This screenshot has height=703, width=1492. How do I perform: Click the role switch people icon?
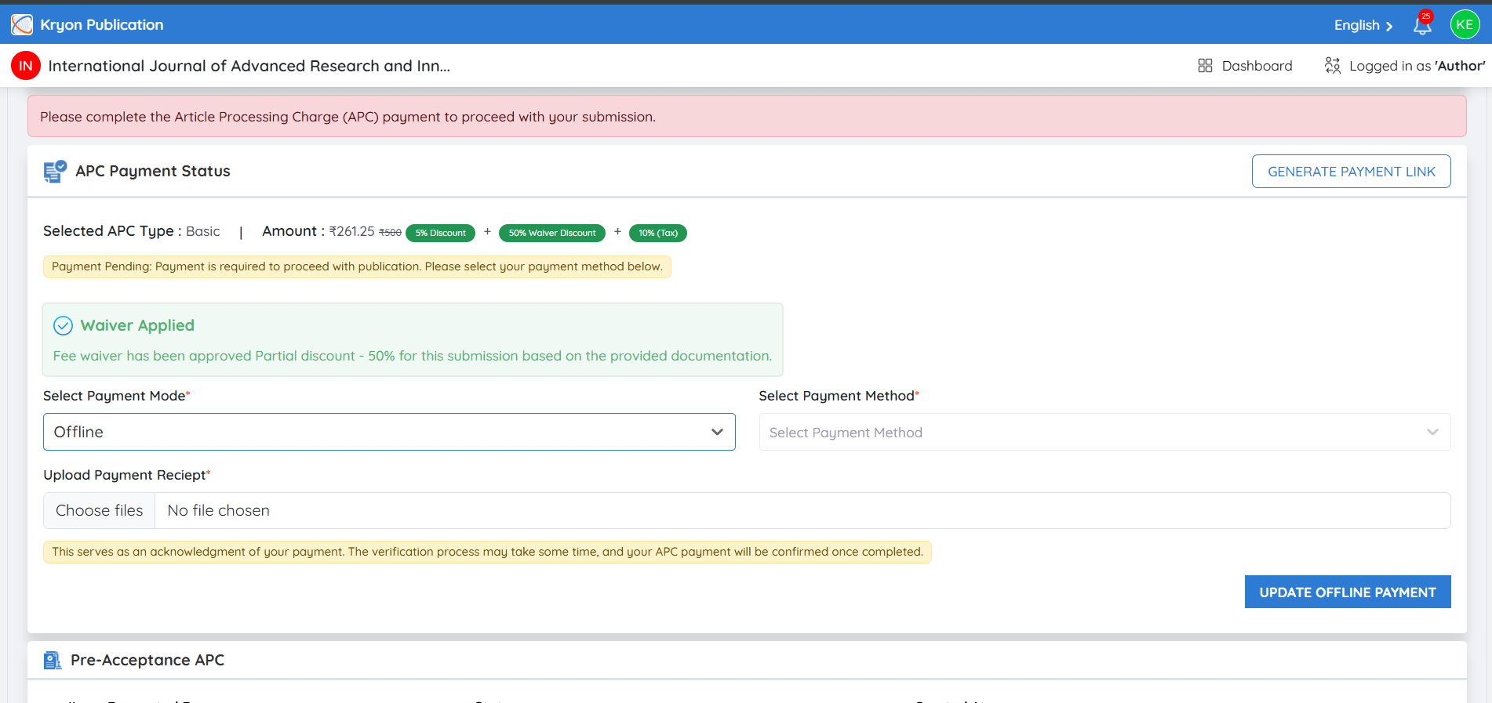tap(1332, 66)
